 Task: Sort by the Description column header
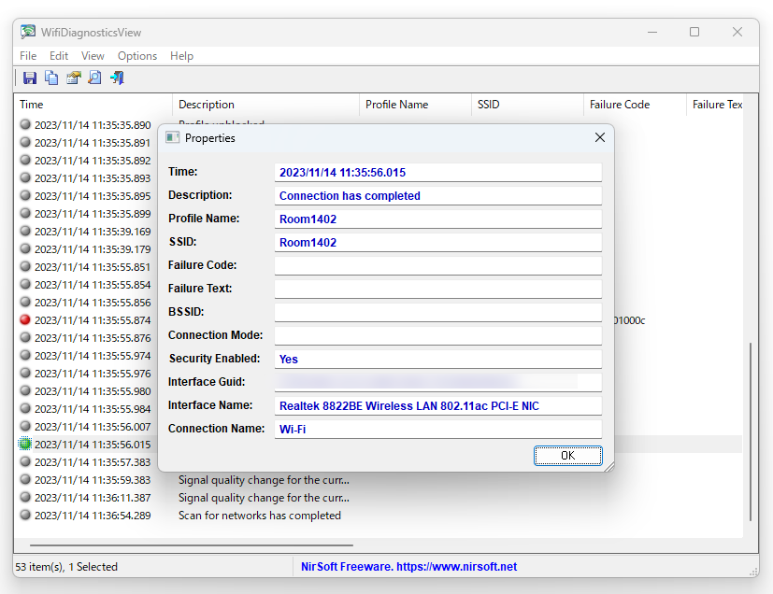point(265,105)
